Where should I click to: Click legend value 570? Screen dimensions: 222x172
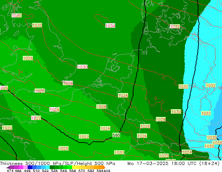point(82,171)
